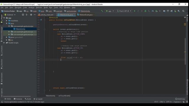The image size is (189, 106).
Task: Click the Make Project hammer icon
Action: [x=102, y=11]
